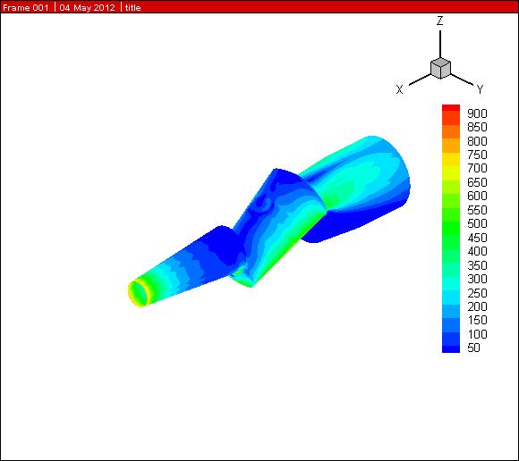
Task: Click the 900 legend value label
Action: click(477, 113)
